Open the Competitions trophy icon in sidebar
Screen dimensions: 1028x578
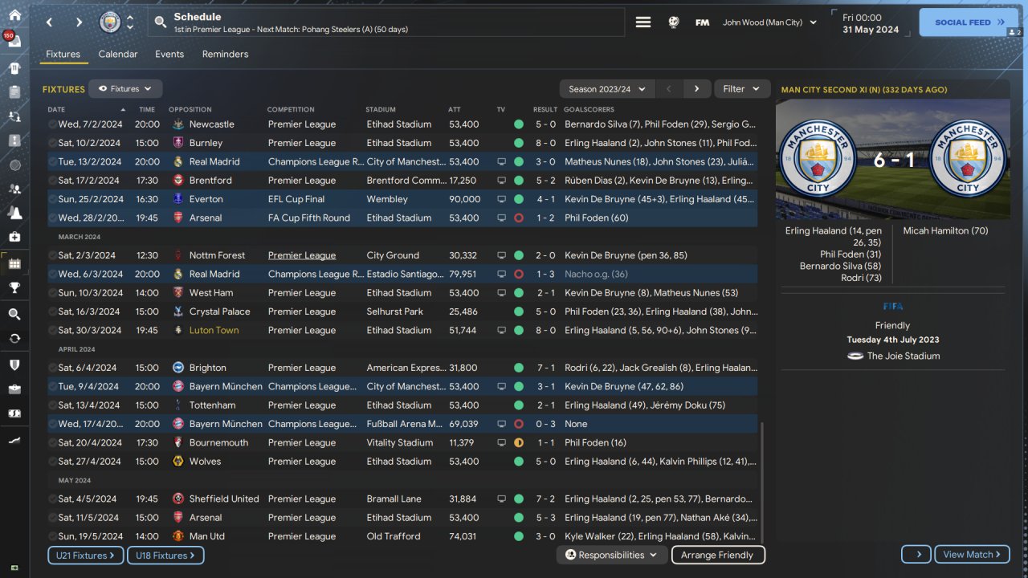[x=14, y=287]
